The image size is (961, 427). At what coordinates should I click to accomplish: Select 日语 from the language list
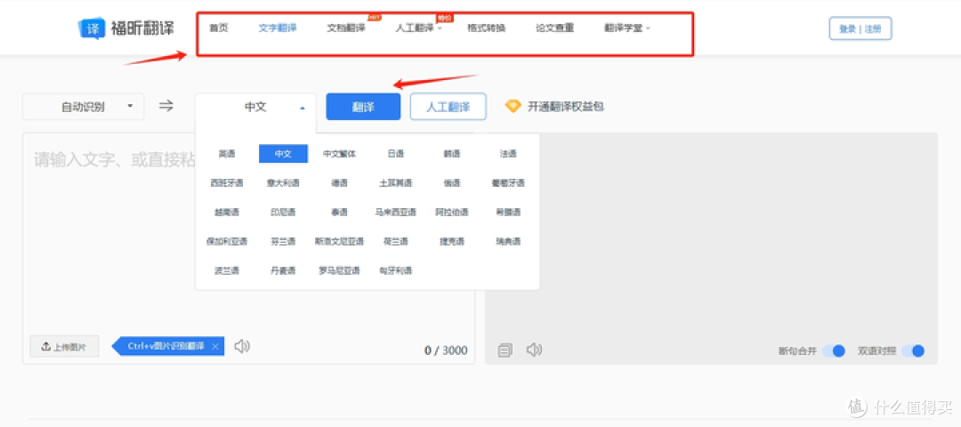[x=396, y=154]
